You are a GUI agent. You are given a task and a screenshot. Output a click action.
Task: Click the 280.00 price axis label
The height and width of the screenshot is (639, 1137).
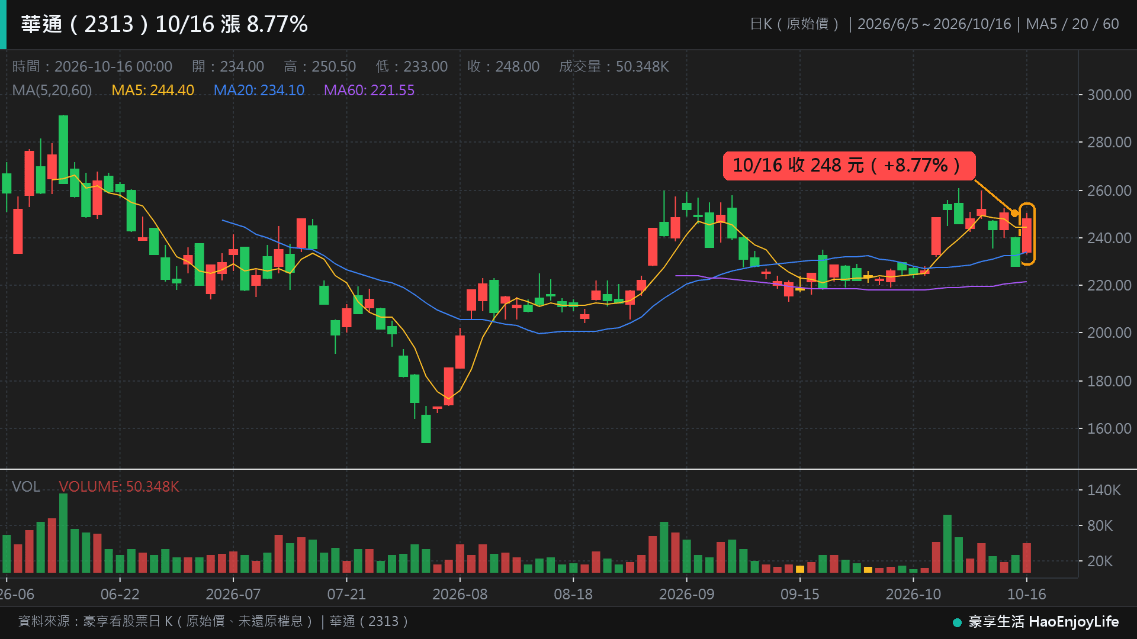click(1109, 142)
